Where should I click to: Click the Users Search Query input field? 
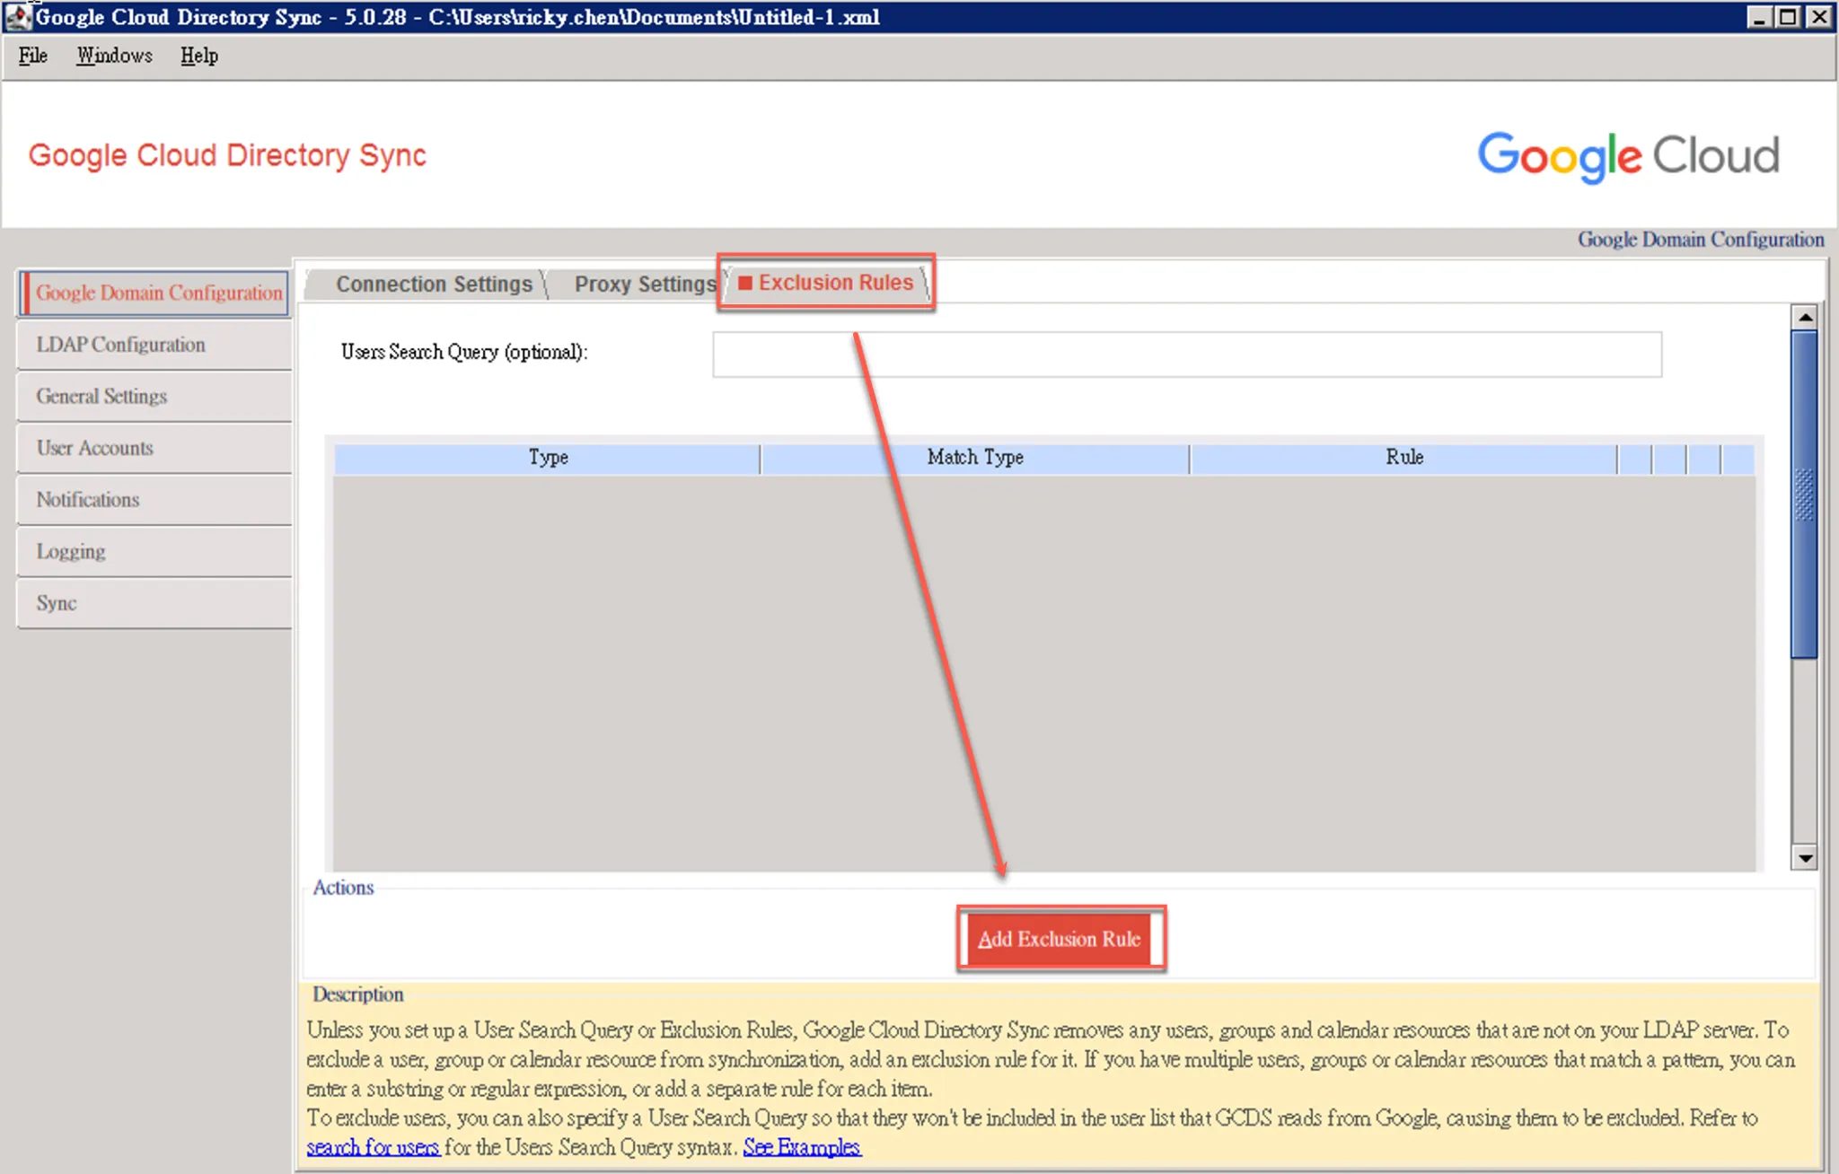click(x=1187, y=355)
